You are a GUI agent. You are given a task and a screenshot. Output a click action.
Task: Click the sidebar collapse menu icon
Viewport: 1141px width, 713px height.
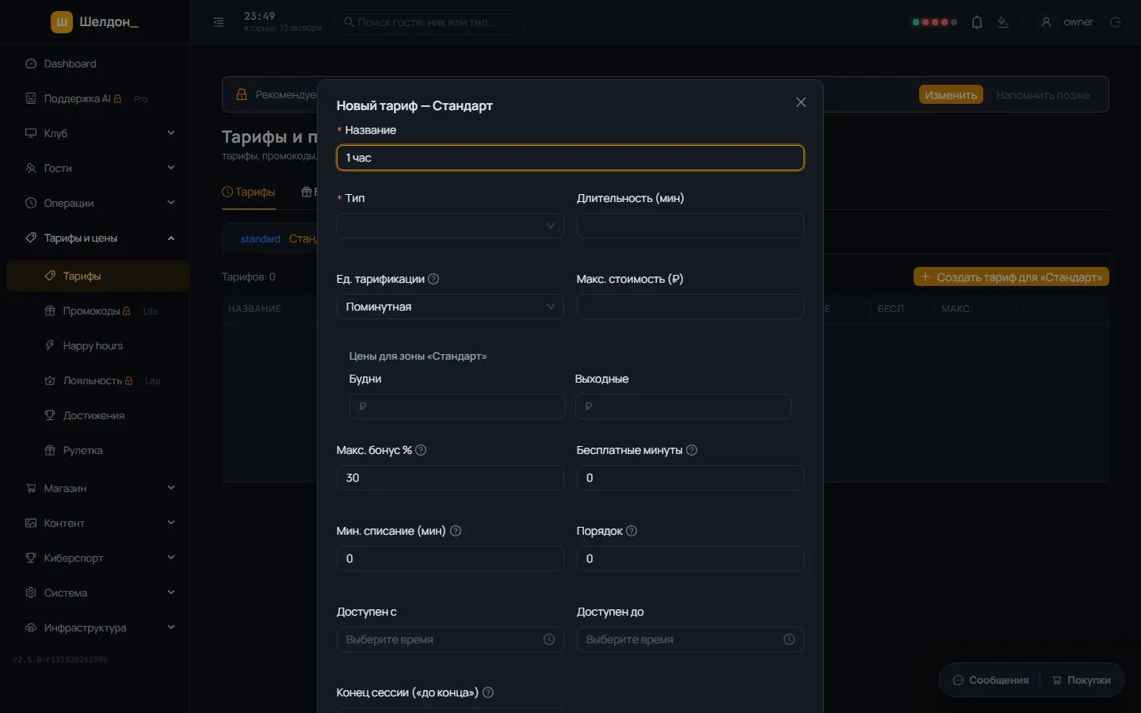point(219,22)
